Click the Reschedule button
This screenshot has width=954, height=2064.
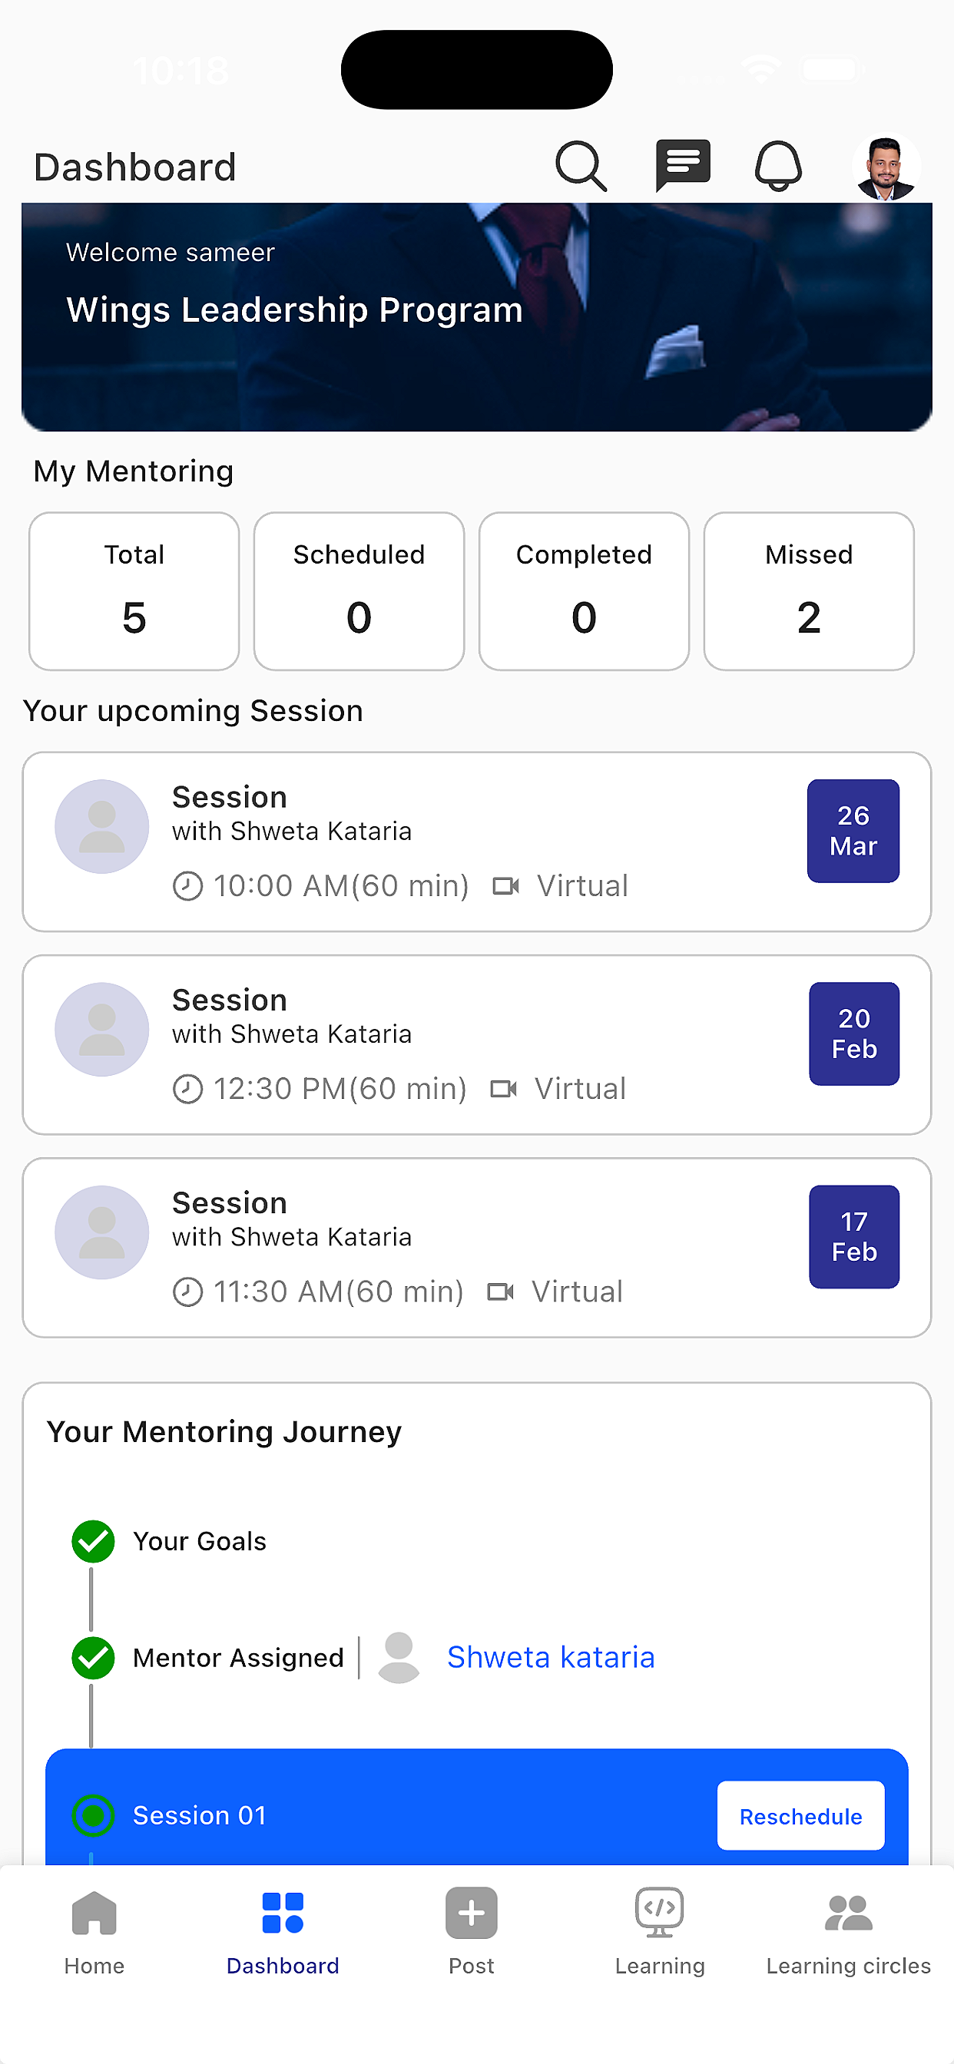click(x=801, y=1816)
